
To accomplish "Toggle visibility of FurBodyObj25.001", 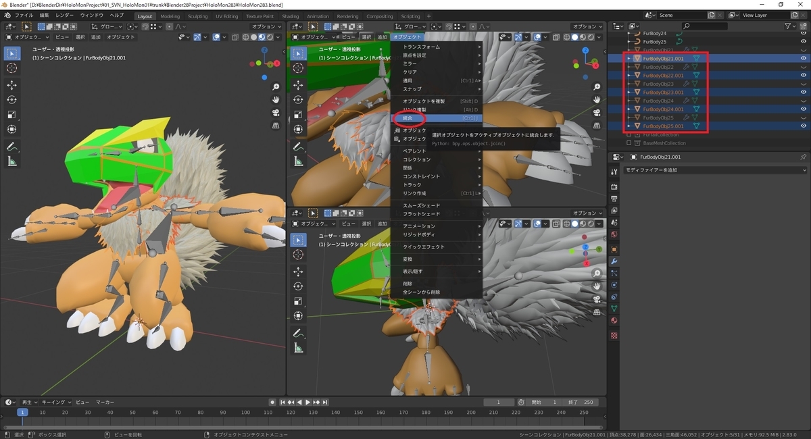I will tap(804, 126).
